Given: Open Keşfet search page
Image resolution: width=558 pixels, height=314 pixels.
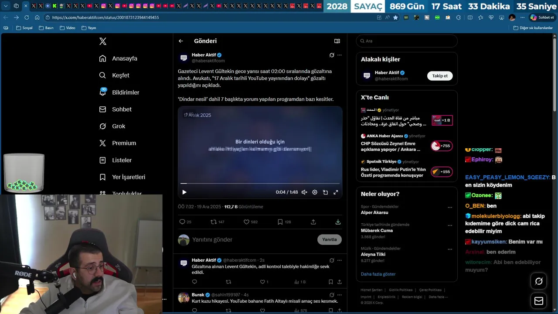Looking at the screenshot, I should coord(114,75).
